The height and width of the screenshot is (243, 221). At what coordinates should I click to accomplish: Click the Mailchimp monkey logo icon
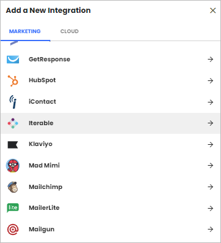tap(13, 187)
